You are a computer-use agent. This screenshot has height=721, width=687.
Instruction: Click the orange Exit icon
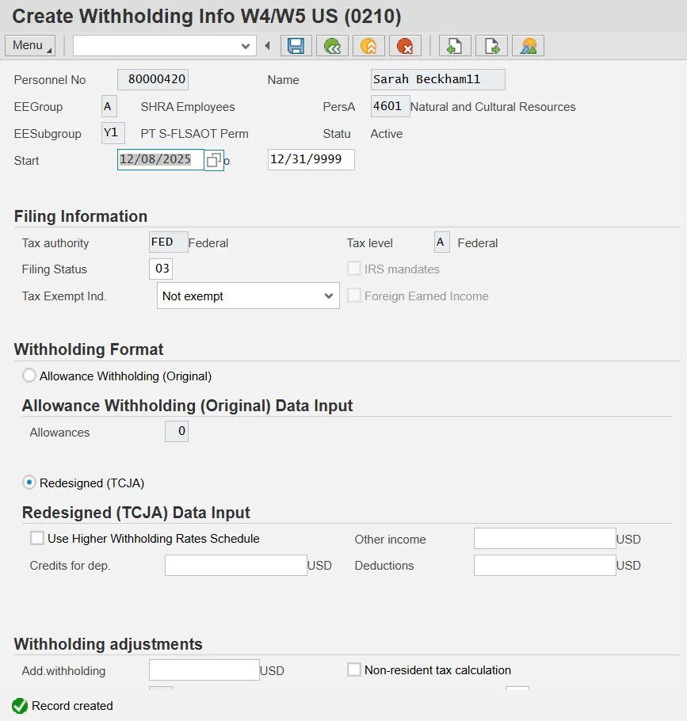point(368,46)
